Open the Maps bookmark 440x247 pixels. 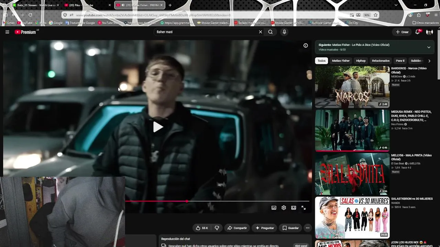(41, 23)
